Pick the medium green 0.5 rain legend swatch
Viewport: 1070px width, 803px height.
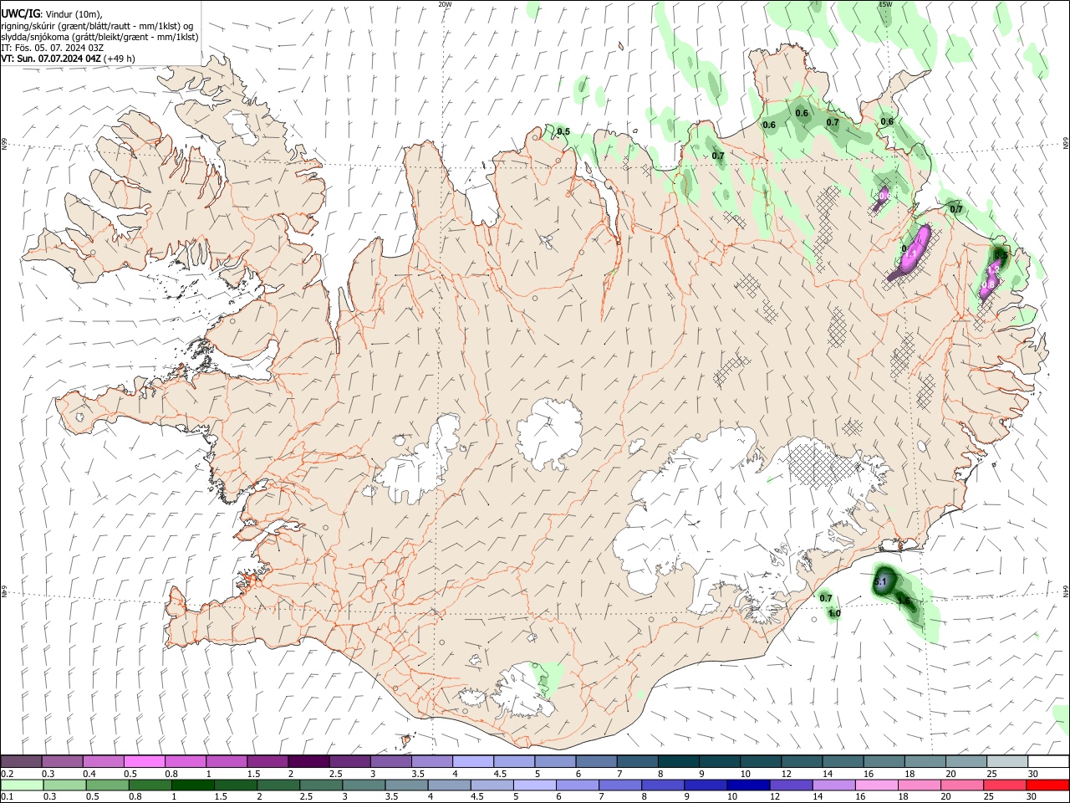click(106, 785)
